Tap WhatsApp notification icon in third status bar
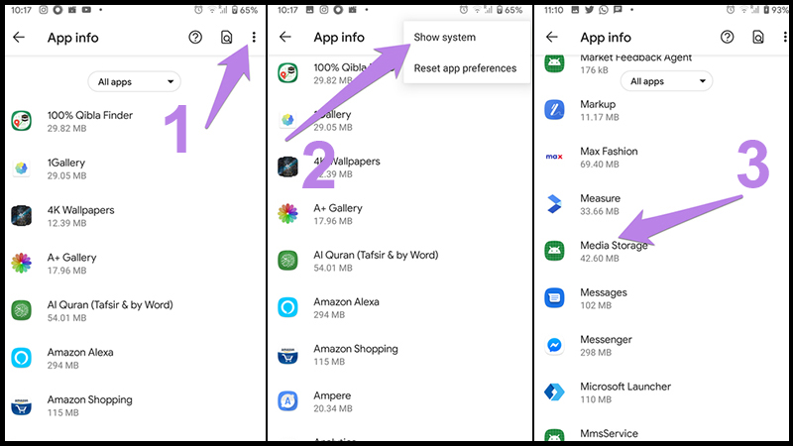 604,10
